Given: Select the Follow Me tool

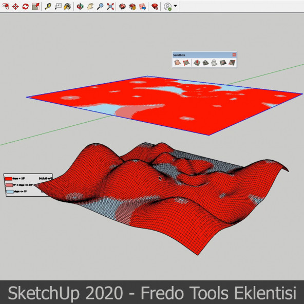Looking at the screenshot, I should [6, 6].
